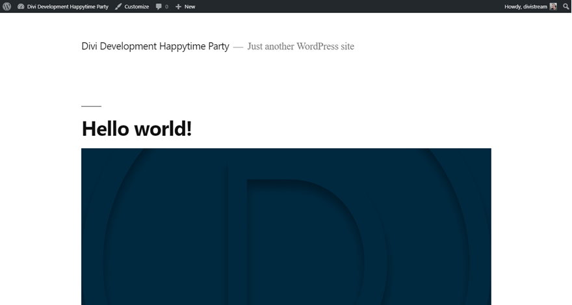Click the comments speech bubble icon
The height and width of the screenshot is (305, 572).
159,7
